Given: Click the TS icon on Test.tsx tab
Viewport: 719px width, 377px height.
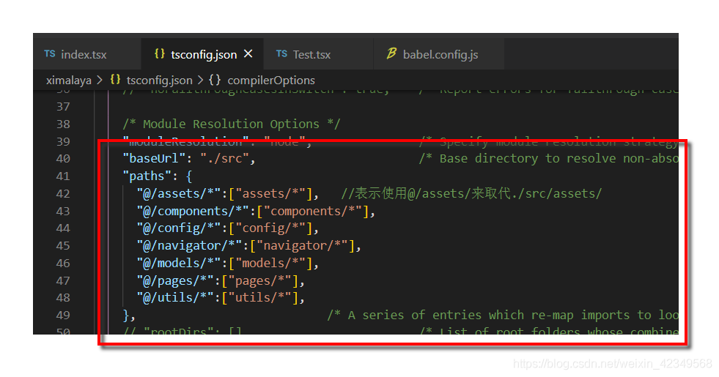Looking at the screenshot, I should tap(281, 54).
